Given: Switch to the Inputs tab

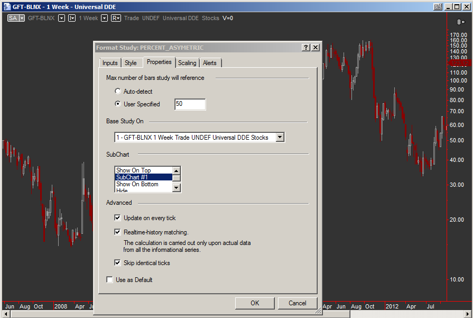Looking at the screenshot, I should click(x=110, y=63).
